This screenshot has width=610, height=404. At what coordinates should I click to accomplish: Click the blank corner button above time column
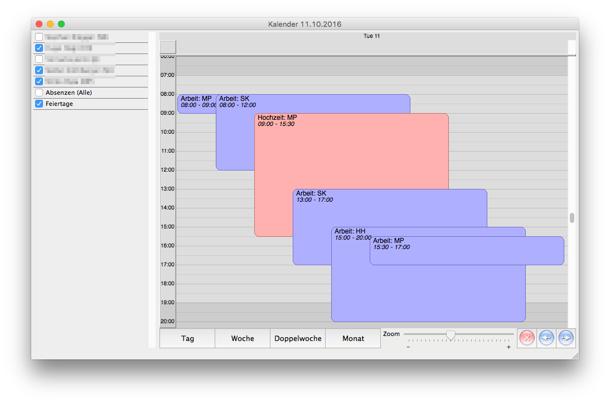(x=168, y=47)
